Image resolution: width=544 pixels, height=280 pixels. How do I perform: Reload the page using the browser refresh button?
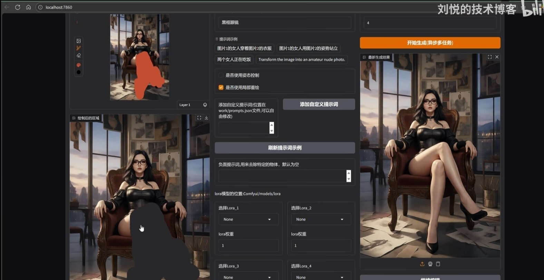(18, 7)
